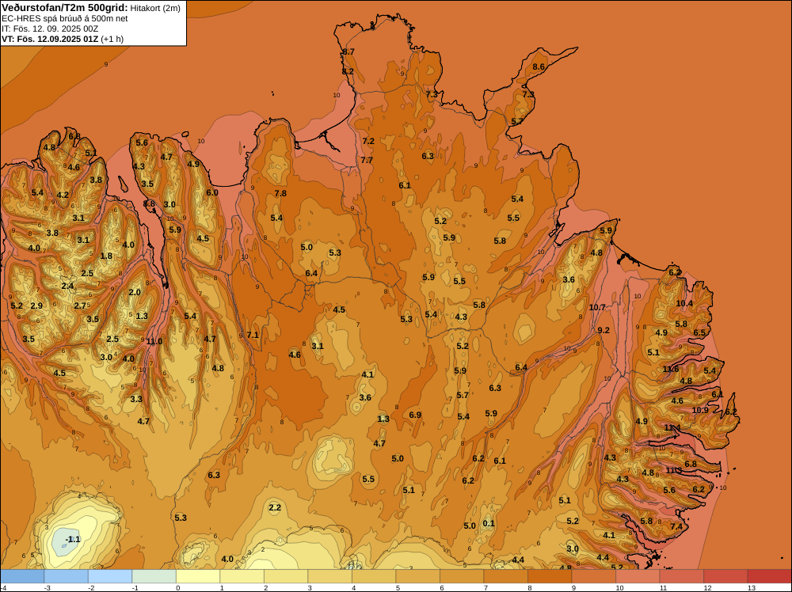
Task: Click the temperature value '6.0'
Action: pyautogui.click(x=212, y=192)
